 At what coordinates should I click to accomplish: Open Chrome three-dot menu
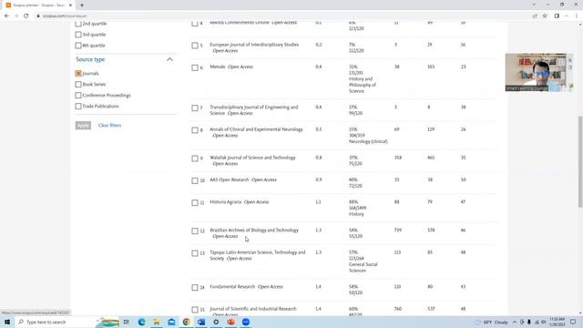point(577,16)
